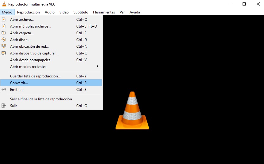Choose Abrir dispositivo de captura...
264x164 pixels.
pyautogui.click(x=51, y=53)
